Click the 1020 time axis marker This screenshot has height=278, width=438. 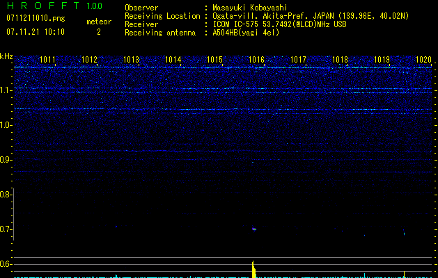(x=423, y=60)
